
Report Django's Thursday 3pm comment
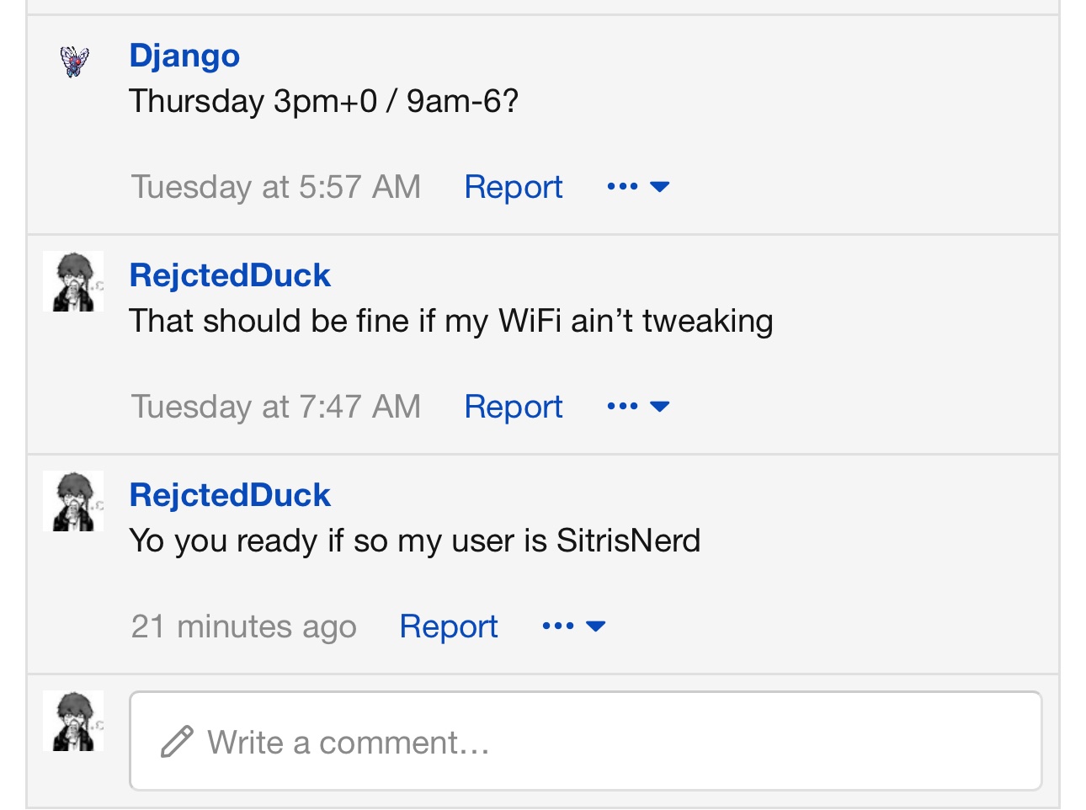513,187
